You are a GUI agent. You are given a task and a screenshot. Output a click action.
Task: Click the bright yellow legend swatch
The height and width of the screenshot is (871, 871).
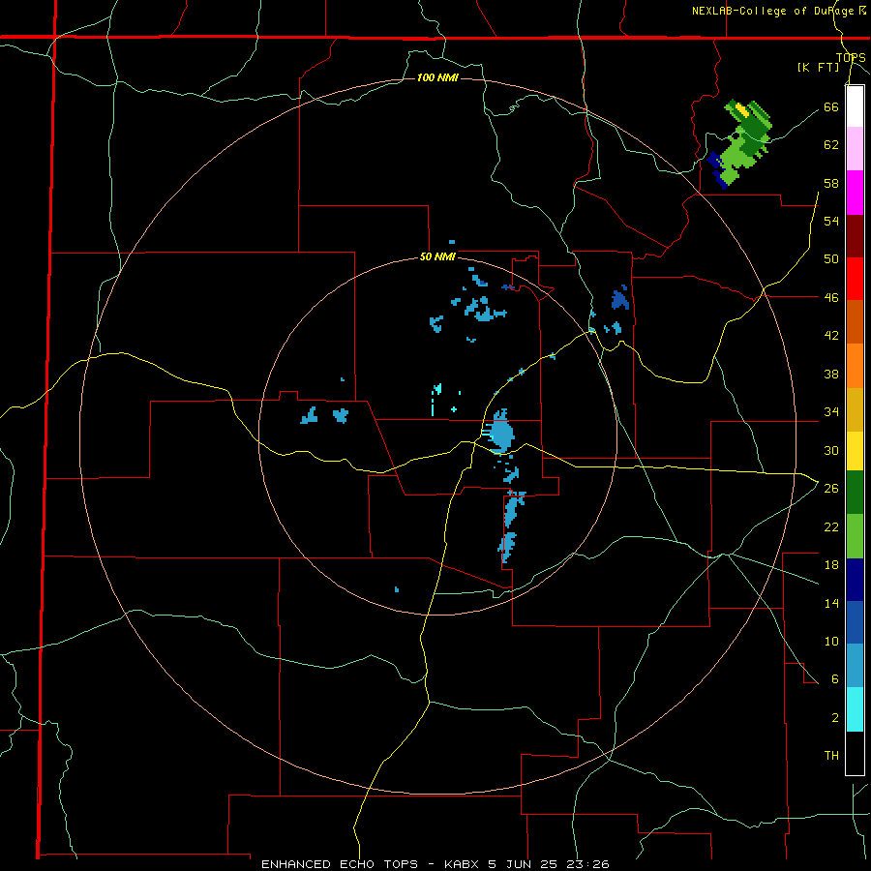click(x=855, y=450)
